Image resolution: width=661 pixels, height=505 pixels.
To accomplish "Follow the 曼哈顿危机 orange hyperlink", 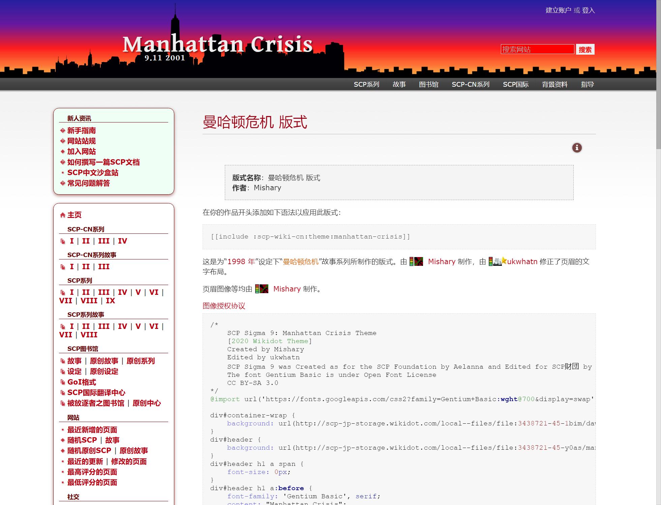I will point(300,261).
